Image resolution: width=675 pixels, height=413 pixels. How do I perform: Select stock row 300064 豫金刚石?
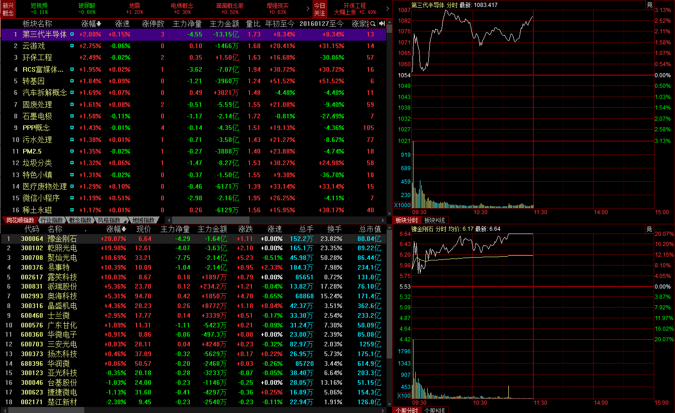(x=194, y=239)
